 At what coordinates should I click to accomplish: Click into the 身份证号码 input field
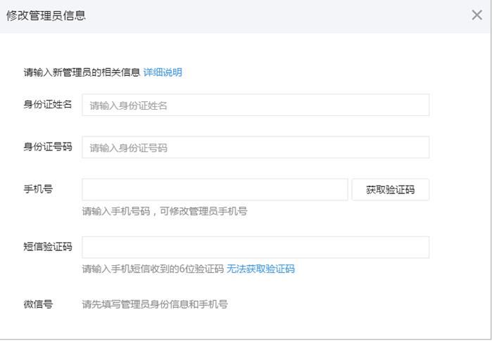coord(256,148)
